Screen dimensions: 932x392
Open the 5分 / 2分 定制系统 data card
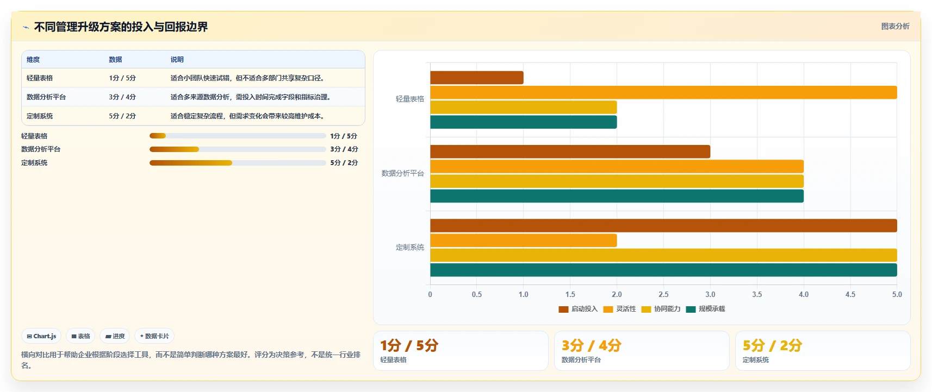(823, 351)
